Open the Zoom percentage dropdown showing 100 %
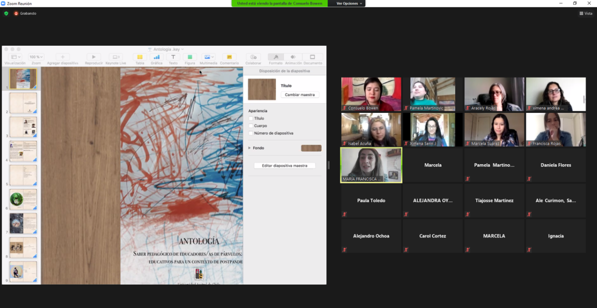The image size is (597, 308). pos(36,57)
